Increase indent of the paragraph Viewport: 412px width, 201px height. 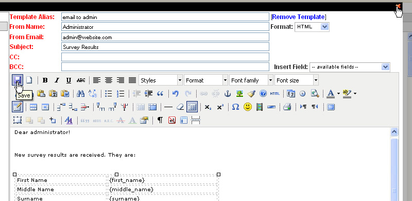[148, 93]
